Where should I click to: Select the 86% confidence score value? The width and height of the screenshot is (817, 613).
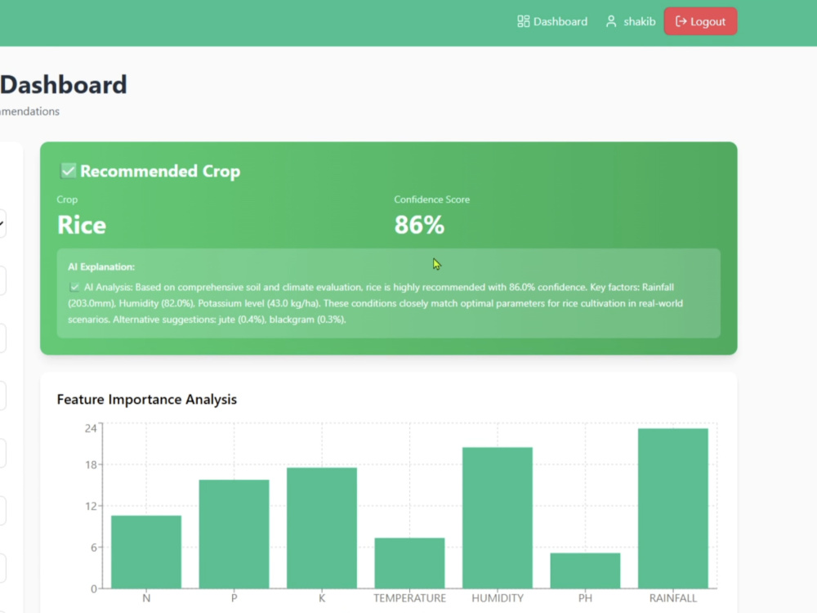(419, 226)
